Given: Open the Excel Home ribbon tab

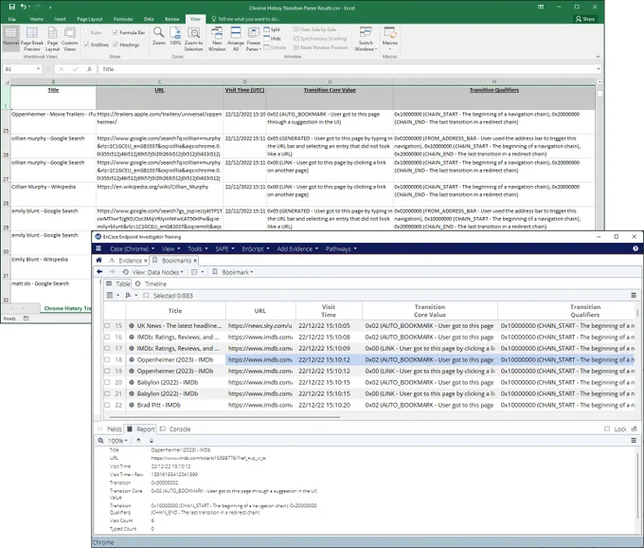Looking at the screenshot, I should pyautogui.click(x=37, y=19).
